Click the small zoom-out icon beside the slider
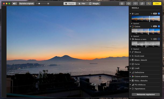 click(37, 3)
